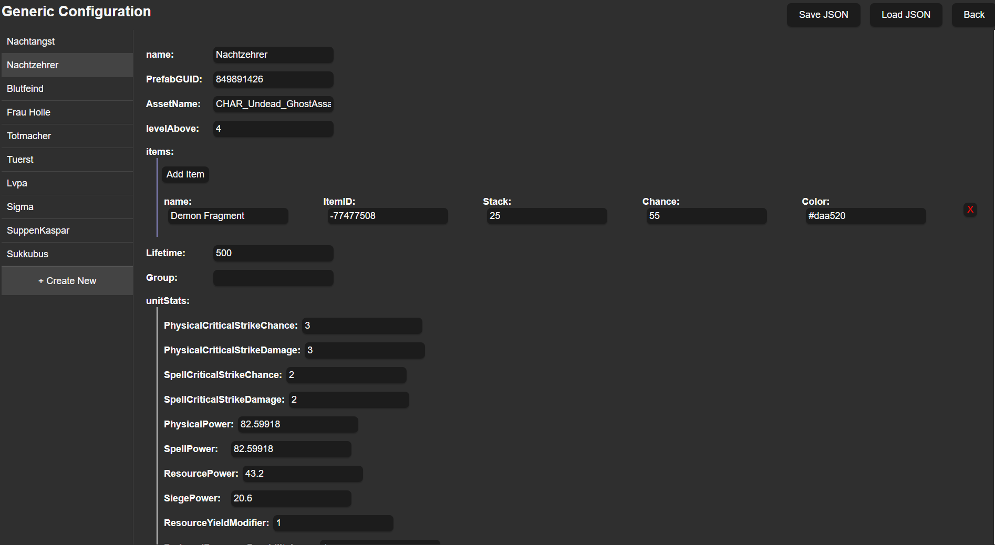Choose Totmacher from the sidebar
Viewport: 995px width, 545px height.
coord(67,136)
